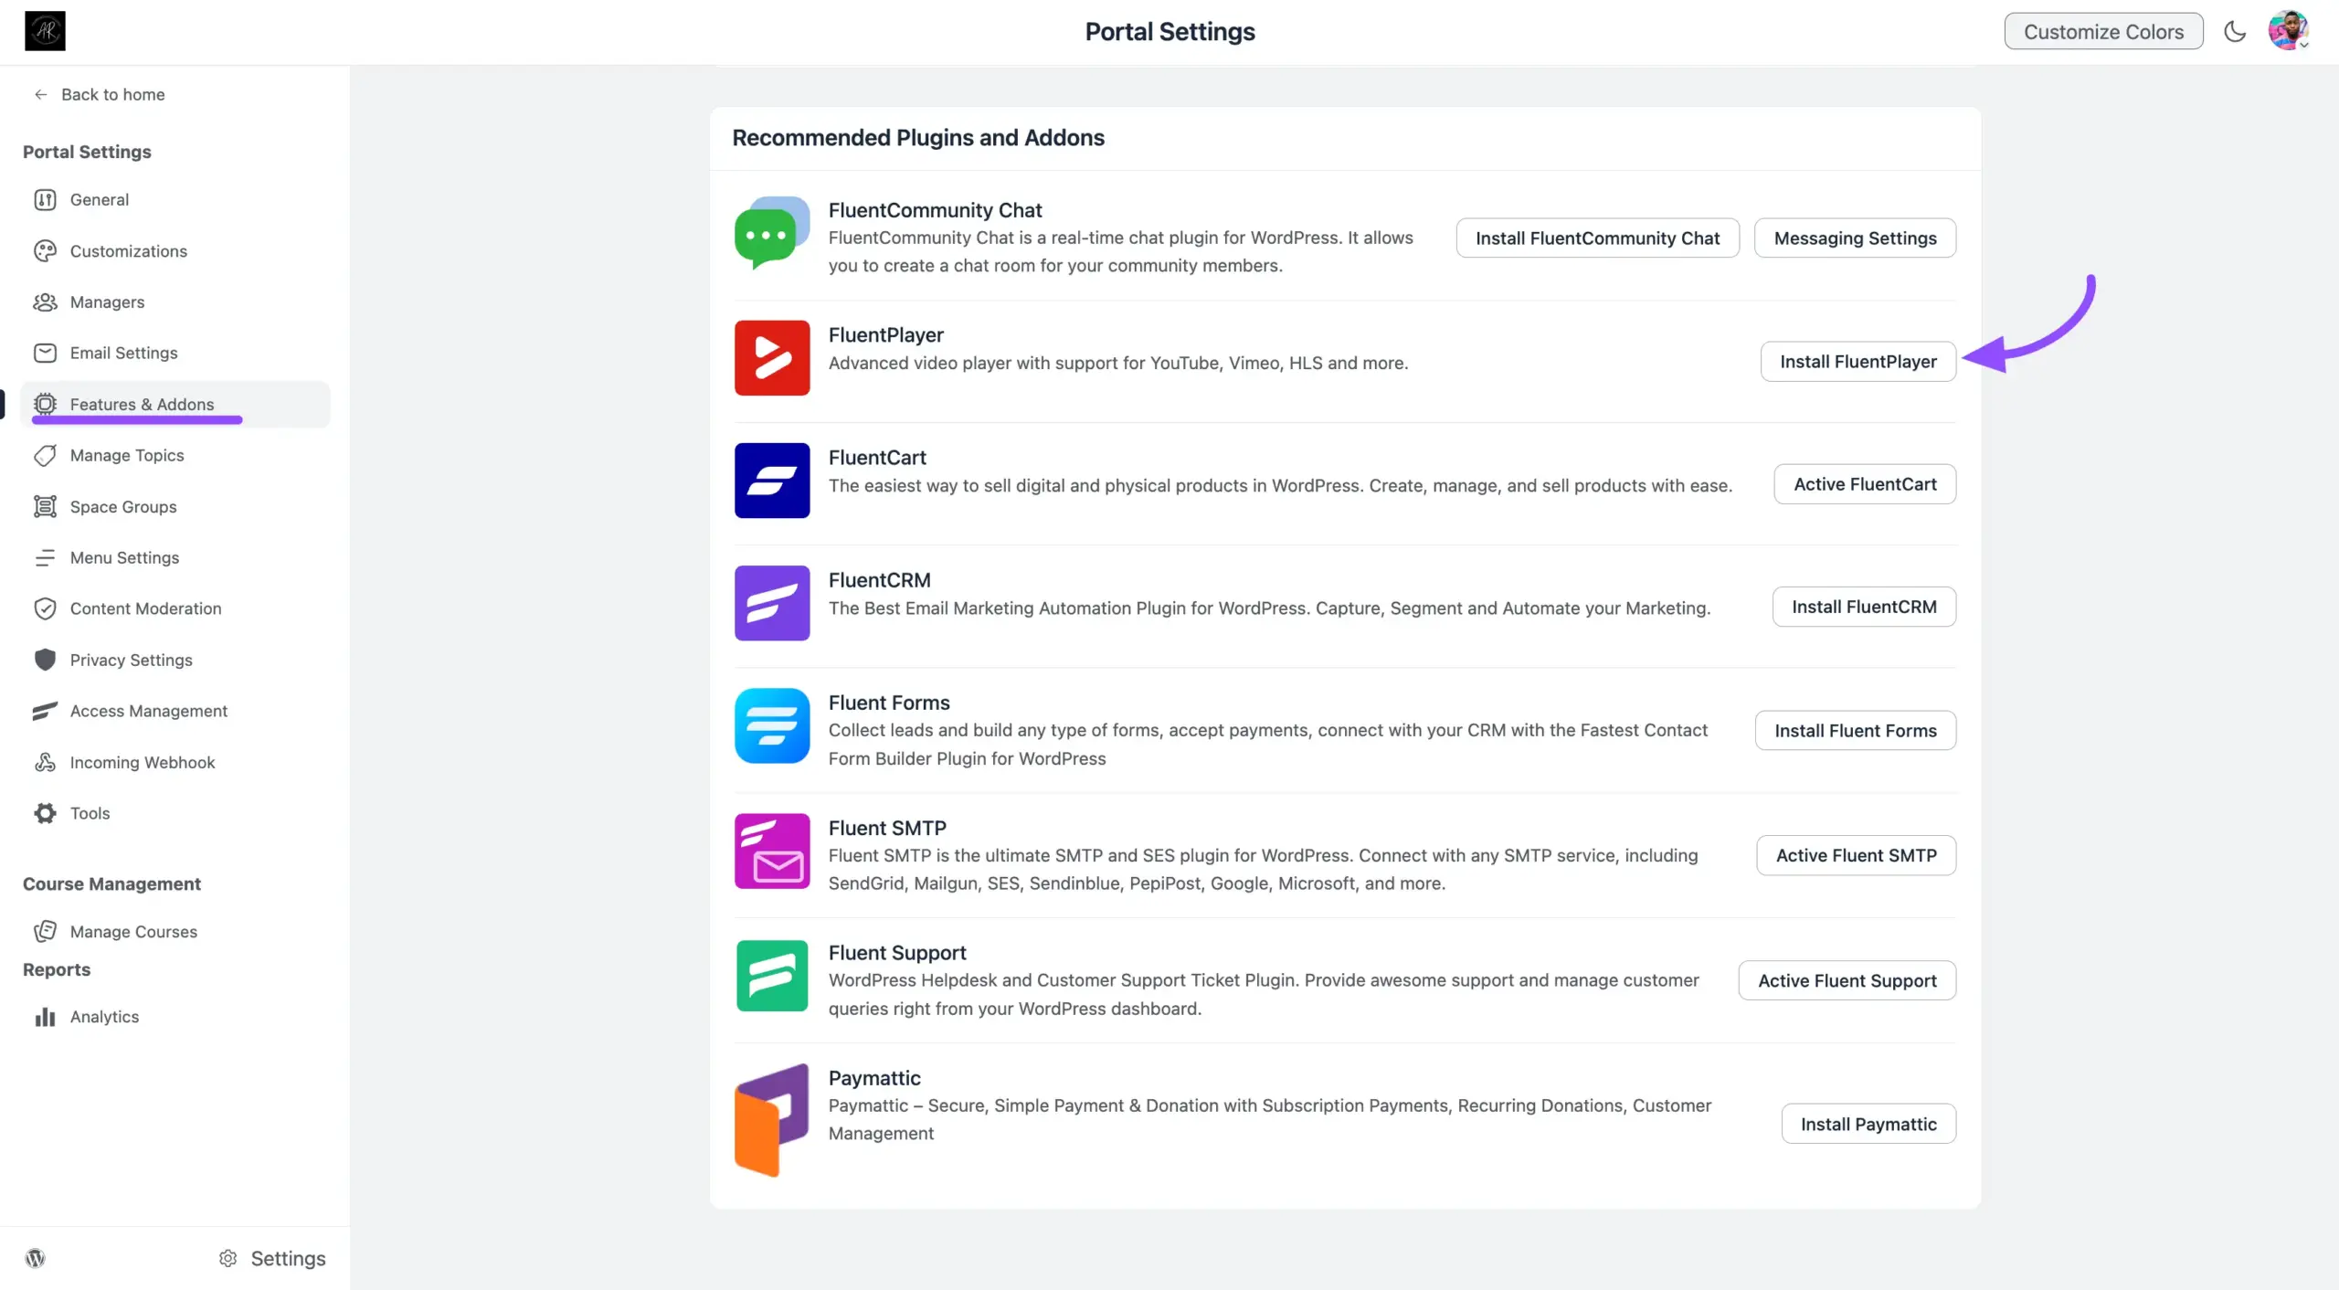Click the site logo in the header
Image resolution: width=2339 pixels, height=1290 pixels.
[x=45, y=31]
